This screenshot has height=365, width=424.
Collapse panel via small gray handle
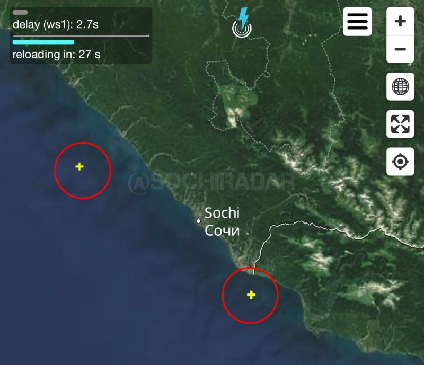[x=20, y=12]
